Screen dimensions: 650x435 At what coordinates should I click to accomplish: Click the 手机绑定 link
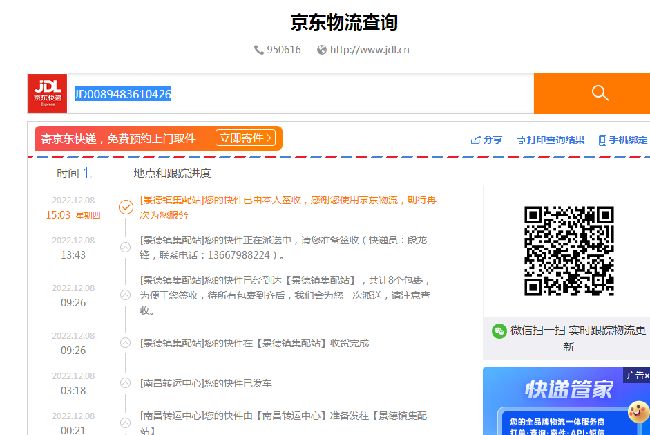coord(628,140)
